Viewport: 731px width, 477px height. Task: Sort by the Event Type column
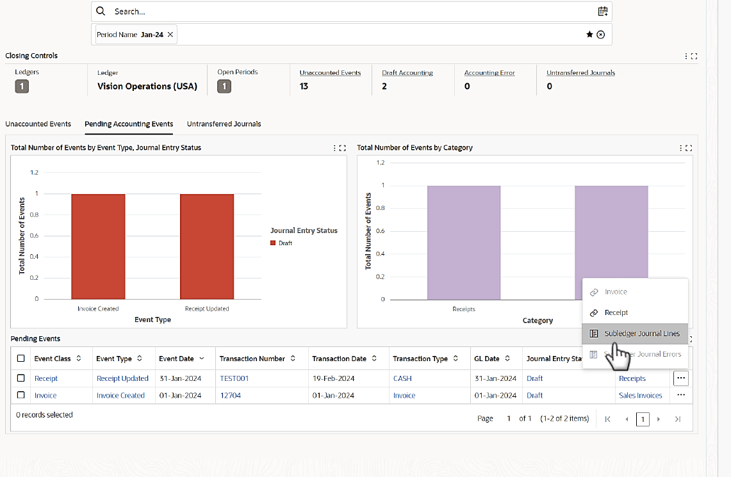[140, 358]
